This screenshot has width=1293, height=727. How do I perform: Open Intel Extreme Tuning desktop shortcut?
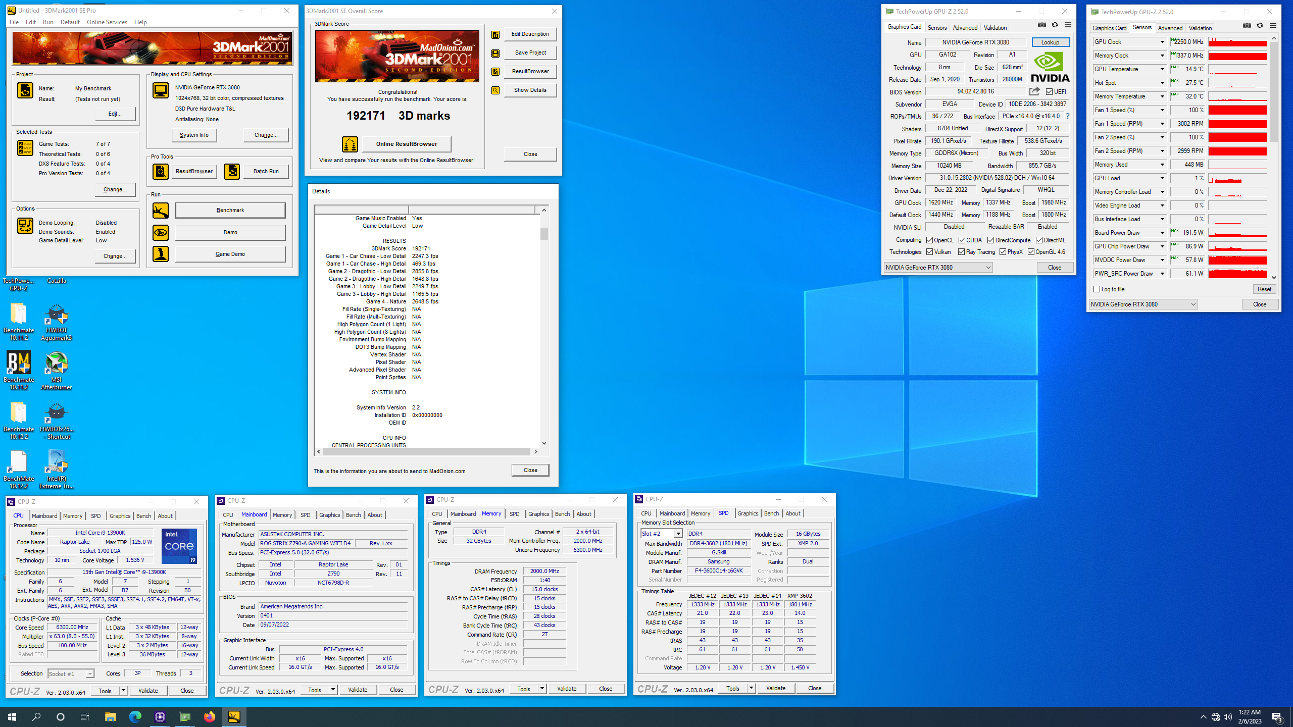click(56, 470)
